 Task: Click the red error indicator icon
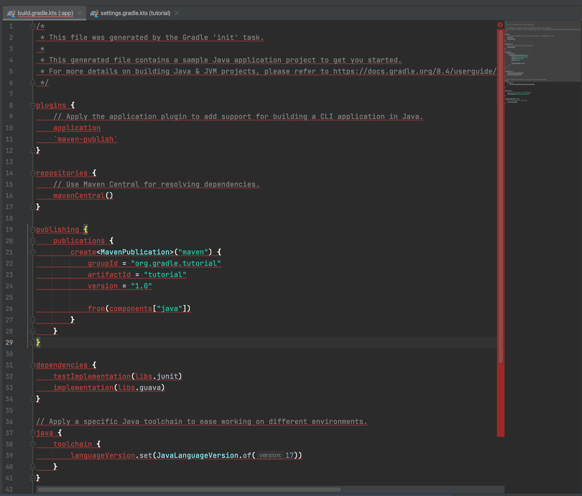[x=500, y=25]
